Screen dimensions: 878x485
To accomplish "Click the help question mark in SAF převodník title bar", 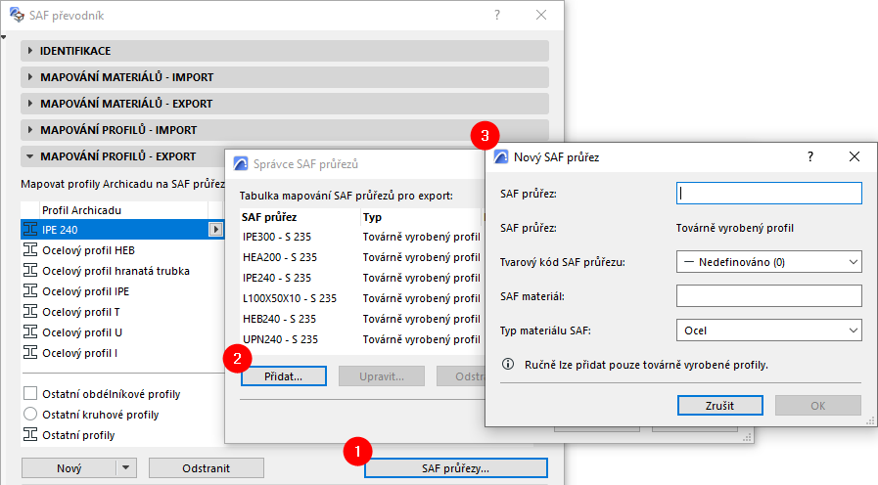I will coord(497,15).
